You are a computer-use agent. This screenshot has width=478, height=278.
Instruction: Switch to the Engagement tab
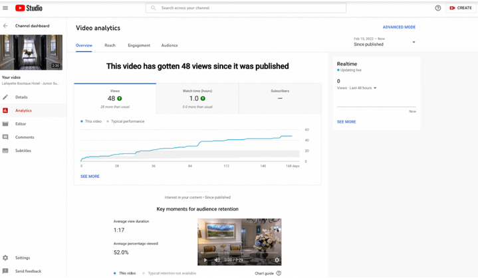click(139, 45)
